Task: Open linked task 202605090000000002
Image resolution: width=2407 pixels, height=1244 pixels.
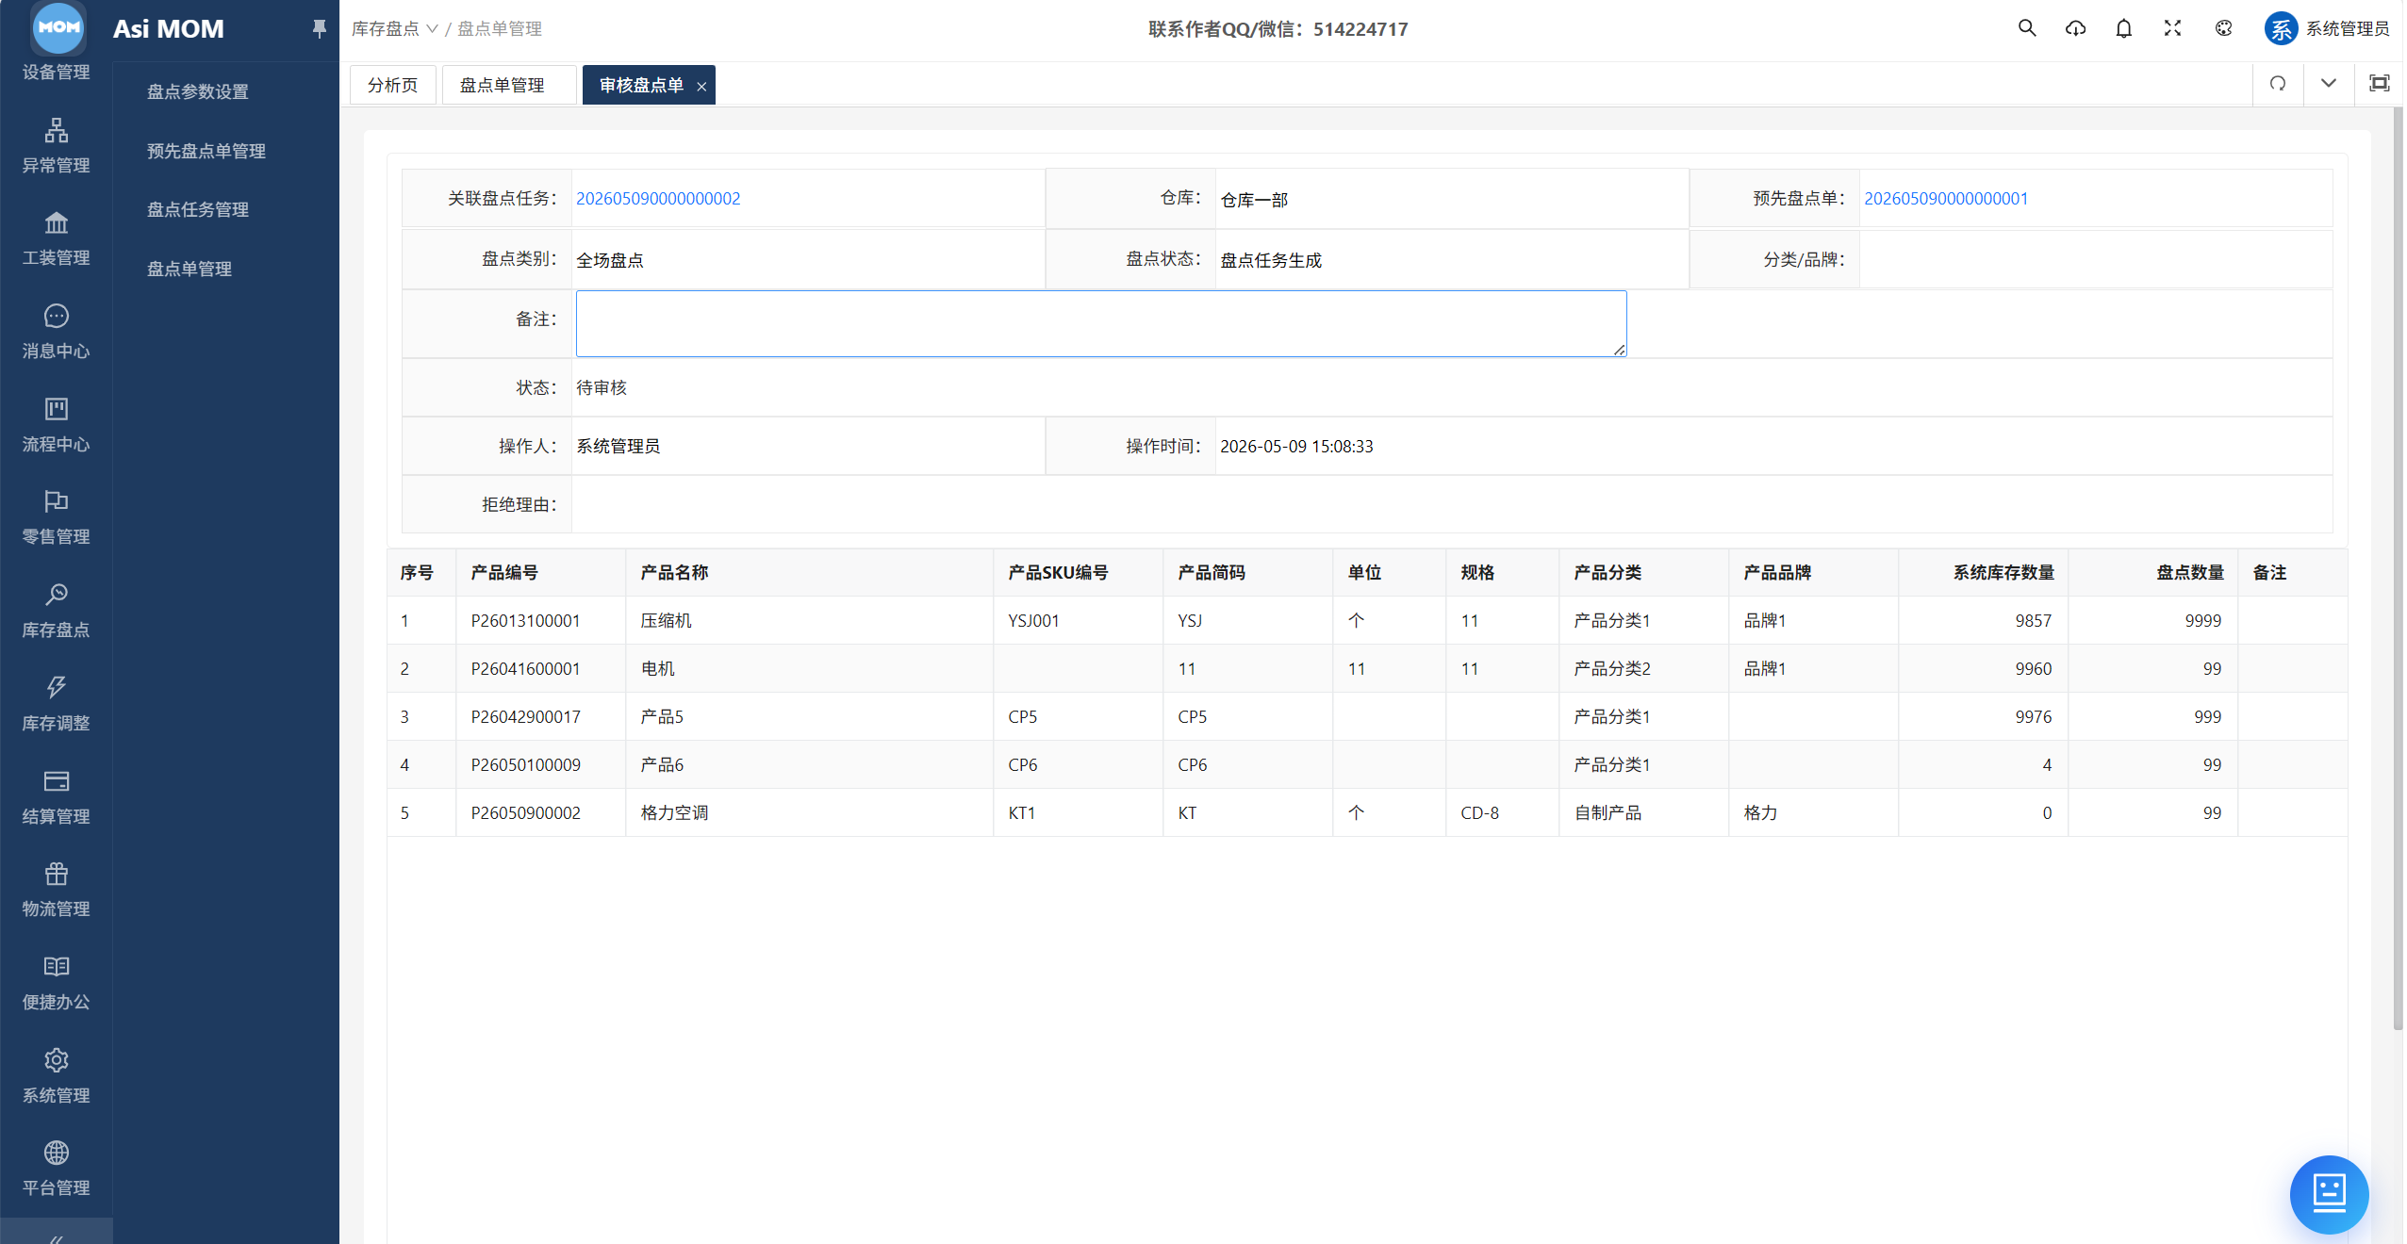Action: 658,199
